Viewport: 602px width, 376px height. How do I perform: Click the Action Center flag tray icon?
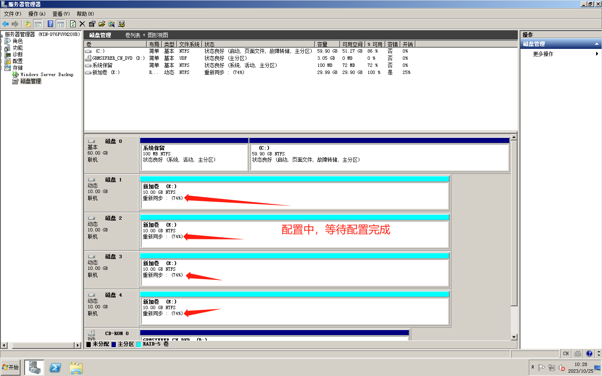point(542,368)
